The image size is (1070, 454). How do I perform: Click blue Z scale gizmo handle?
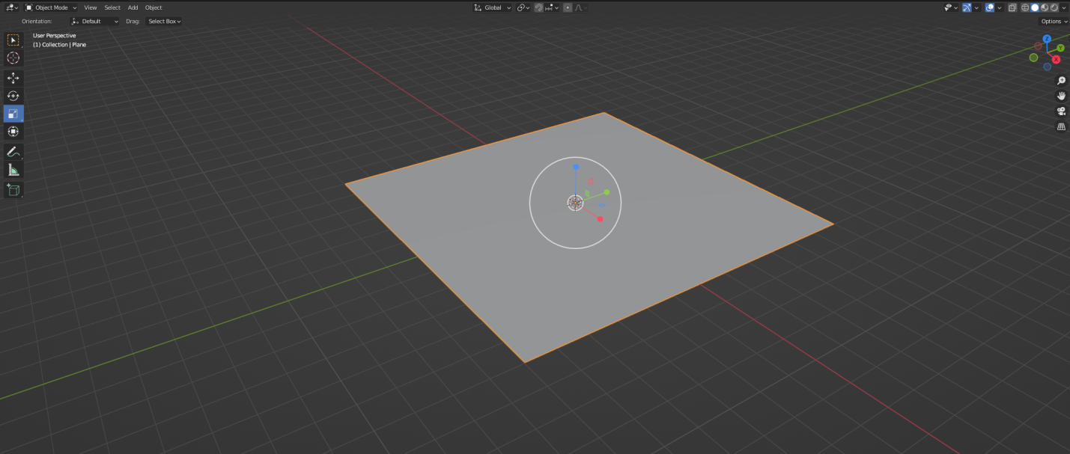[x=576, y=167]
